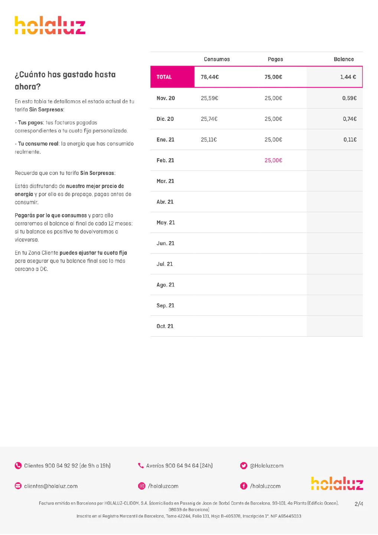Viewport: 378px width, 535px height.
Task: Click the Instagram icon in footer
Action: (x=141, y=486)
